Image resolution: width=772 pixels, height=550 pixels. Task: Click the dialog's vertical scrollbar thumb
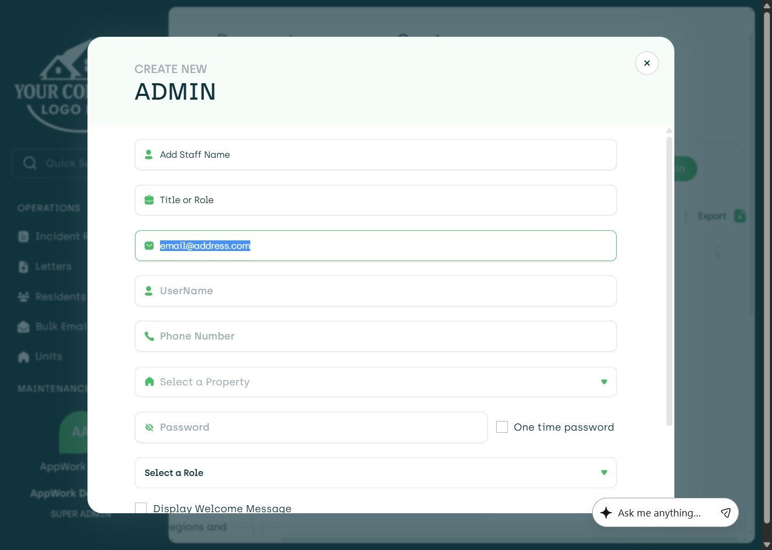[x=669, y=281]
